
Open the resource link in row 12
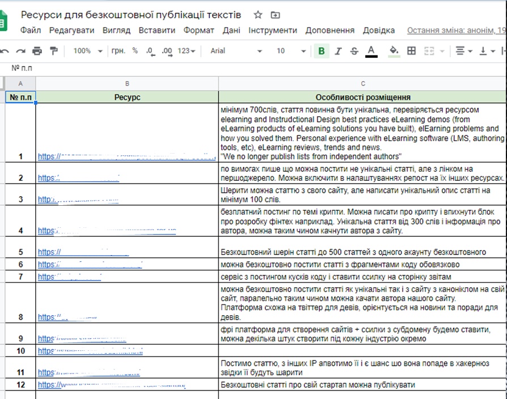click(x=112, y=385)
